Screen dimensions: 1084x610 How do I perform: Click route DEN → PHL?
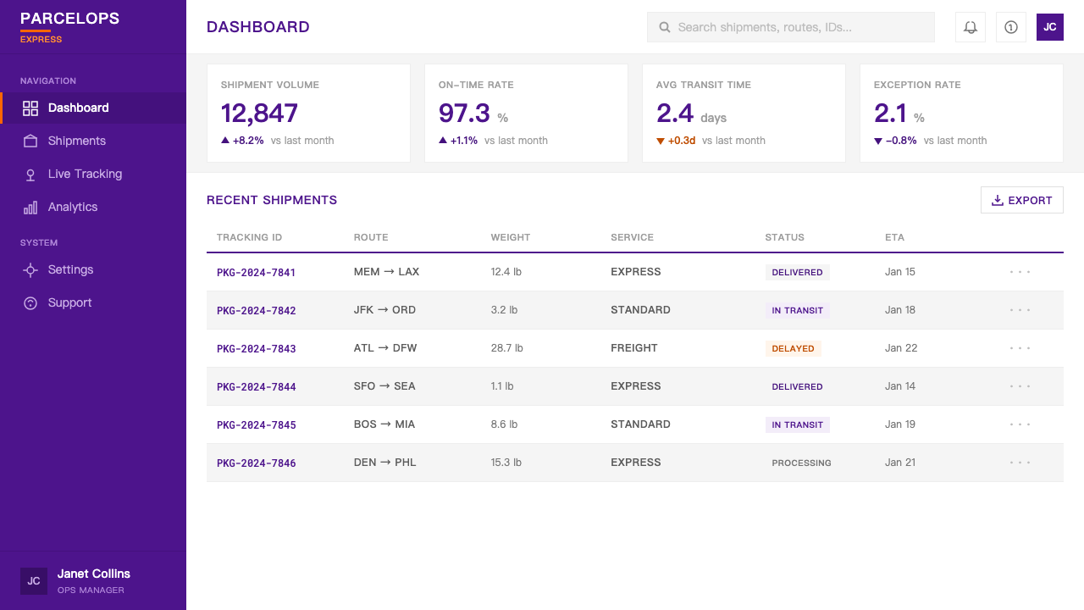click(385, 463)
